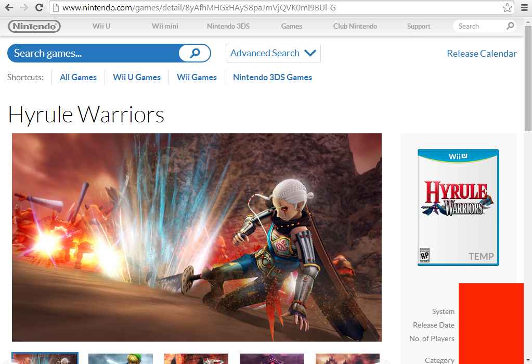Reload the page with the refresh icon
532x364 pixels.
pyautogui.click(x=39, y=7)
